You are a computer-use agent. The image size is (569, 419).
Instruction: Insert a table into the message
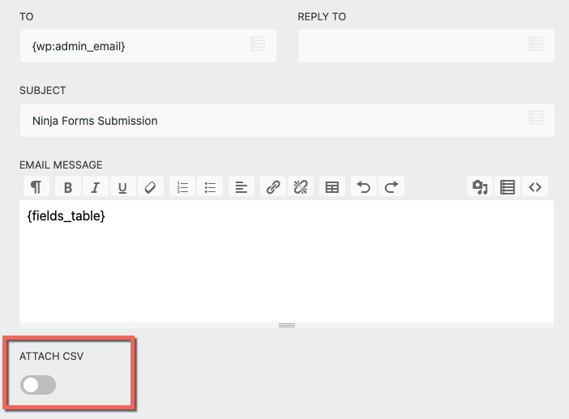[x=332, y=187]
